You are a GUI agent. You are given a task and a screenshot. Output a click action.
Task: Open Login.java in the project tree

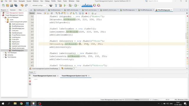(x=15, y=39)
